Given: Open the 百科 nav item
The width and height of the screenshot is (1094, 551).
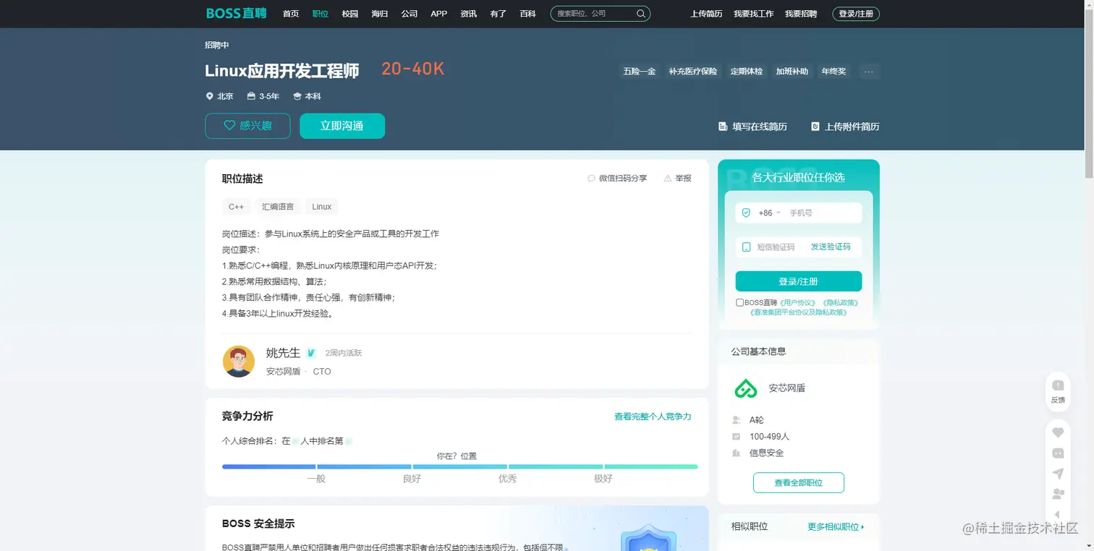Looking at the screenshot, I should pyautogui.click(x=528, y=14).
